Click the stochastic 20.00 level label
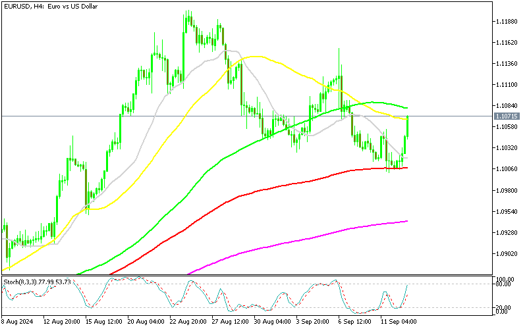Screen dimensions: 527x329 click(505, 307)
